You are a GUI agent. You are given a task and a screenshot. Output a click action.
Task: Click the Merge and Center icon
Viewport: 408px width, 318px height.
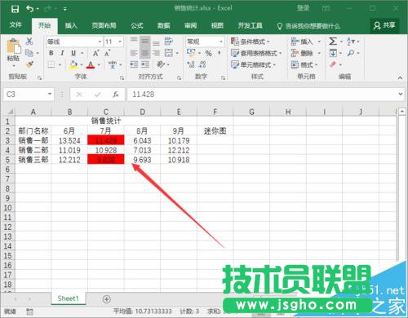[x=169, y=53]
